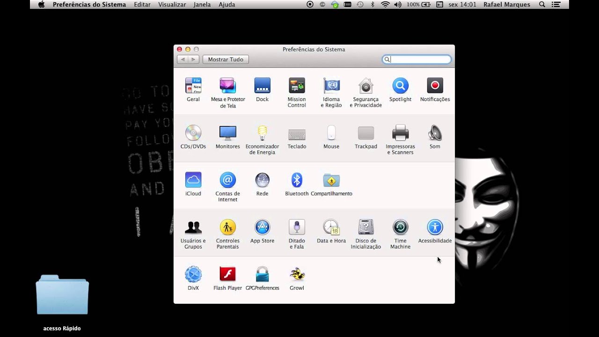Viewport: 599px width, 337px height.
Task: Click the volume icon in menu bar
Action: click(398, 4)
